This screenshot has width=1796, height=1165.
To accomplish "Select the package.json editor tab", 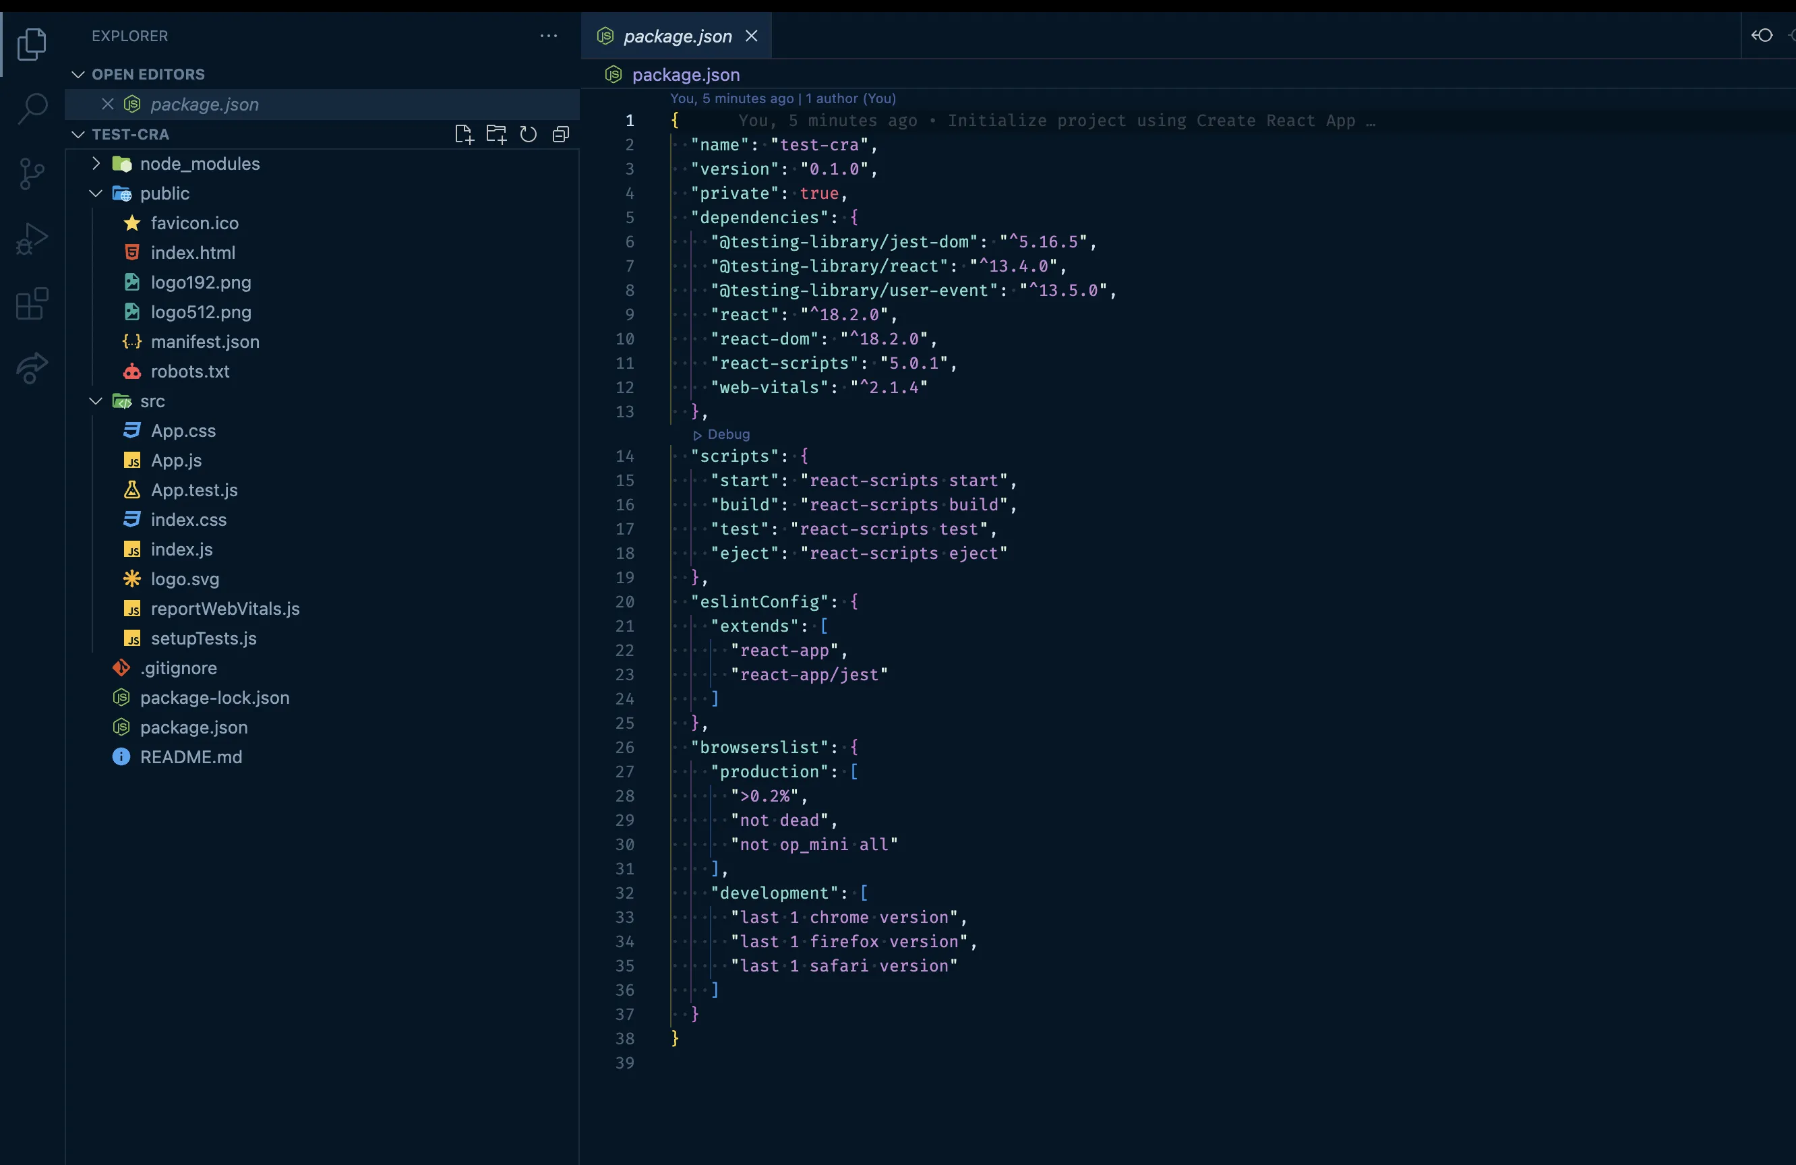I will (x=676, y=36).
